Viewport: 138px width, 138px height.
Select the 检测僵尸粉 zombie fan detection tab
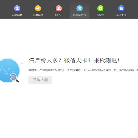(79, 11)
